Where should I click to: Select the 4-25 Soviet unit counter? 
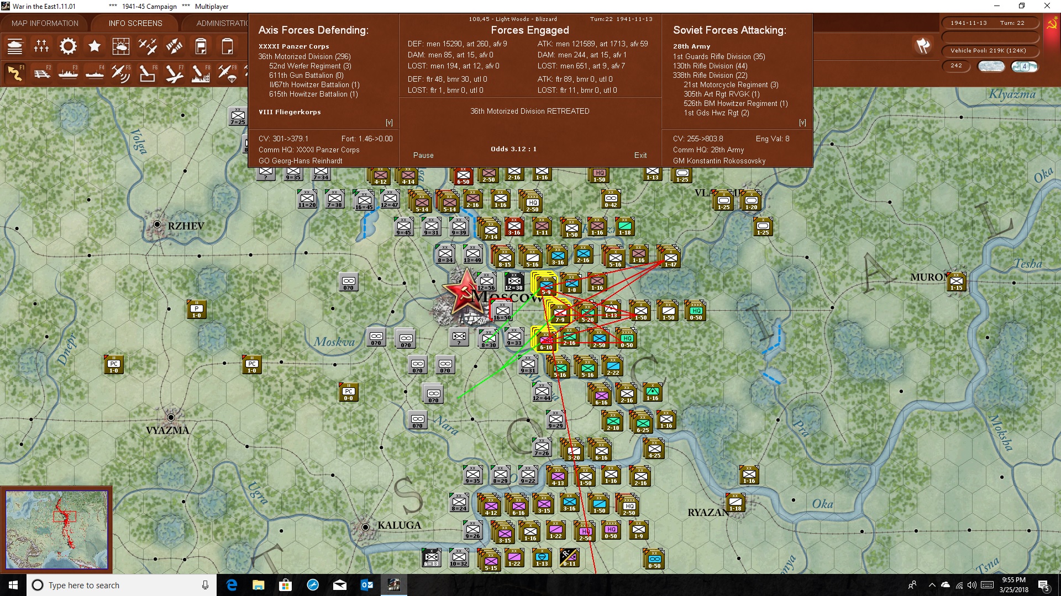pos(654,449)
